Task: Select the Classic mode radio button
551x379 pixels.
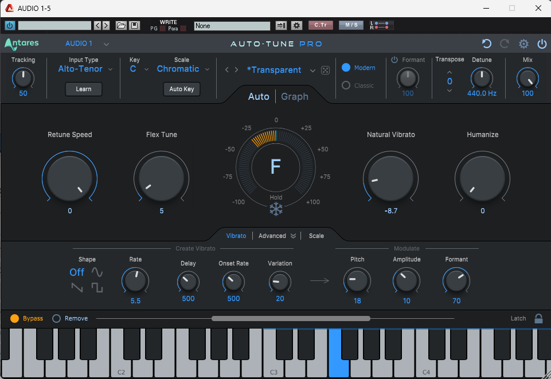Action: pyautogui.click(x=346, y=85)
